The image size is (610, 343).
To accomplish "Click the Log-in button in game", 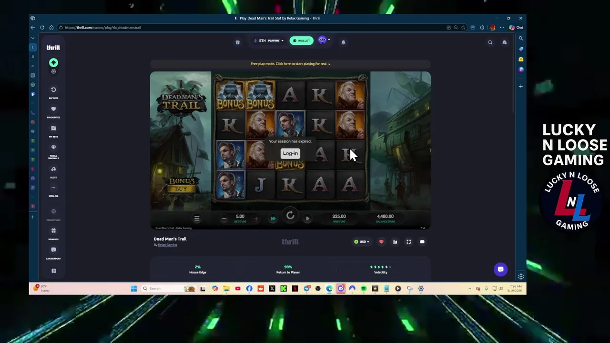I will (x=290, y=153).
